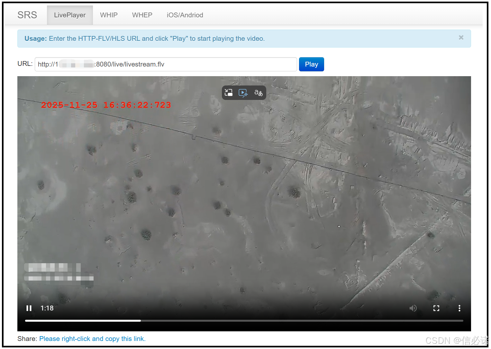Open the video more-options menu
491x349 pixels.
pyautogui.click(x=459, y=308)
